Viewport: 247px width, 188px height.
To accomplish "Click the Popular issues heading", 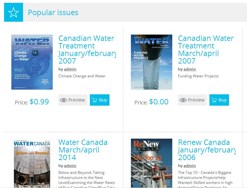I will click(x=53, y=13).
